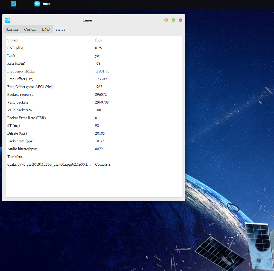The height and width of the screenshot is (271, 274).
Task: Open the Custom tab
Action: coord(30,29)
